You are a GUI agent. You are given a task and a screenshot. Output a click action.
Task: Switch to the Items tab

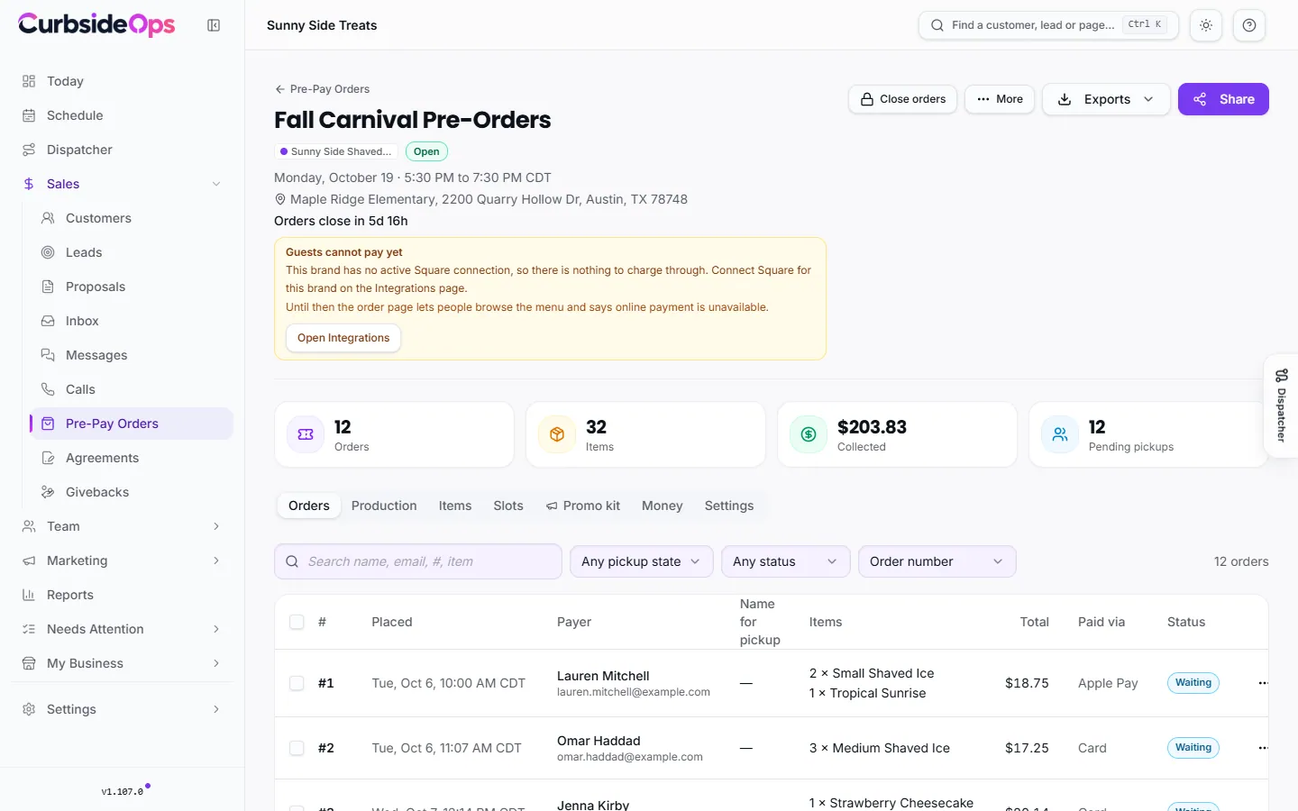pyautogui.click(x=455, y=506)
